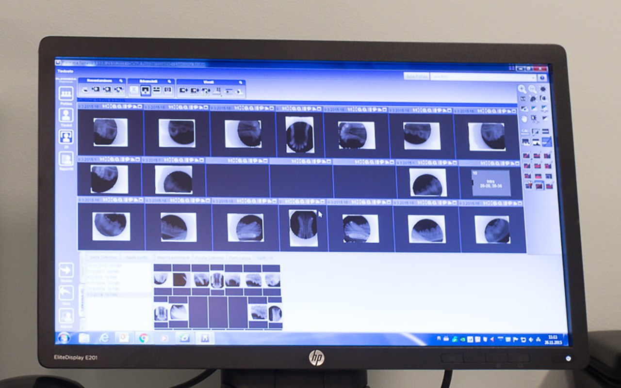
Task: Expand the Vienti toolbar group options
Action: 241,82
